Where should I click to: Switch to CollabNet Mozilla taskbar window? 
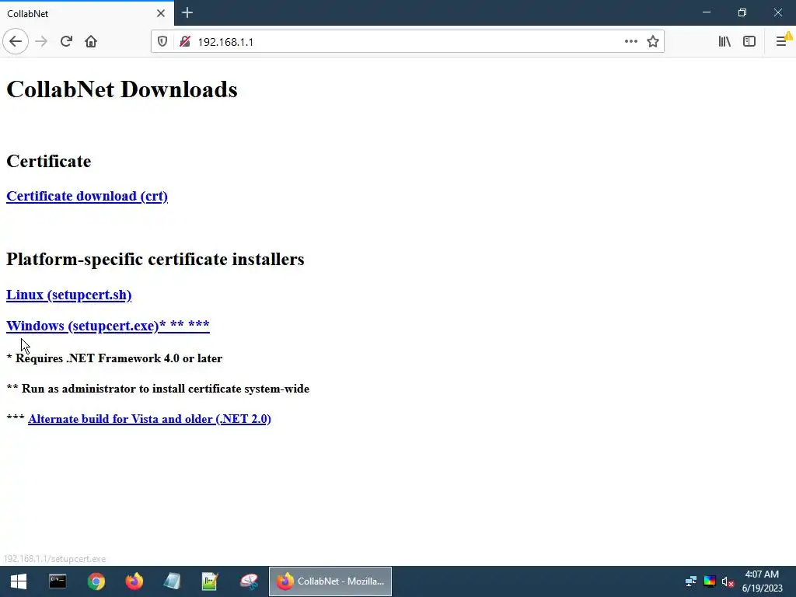[330, 581]
